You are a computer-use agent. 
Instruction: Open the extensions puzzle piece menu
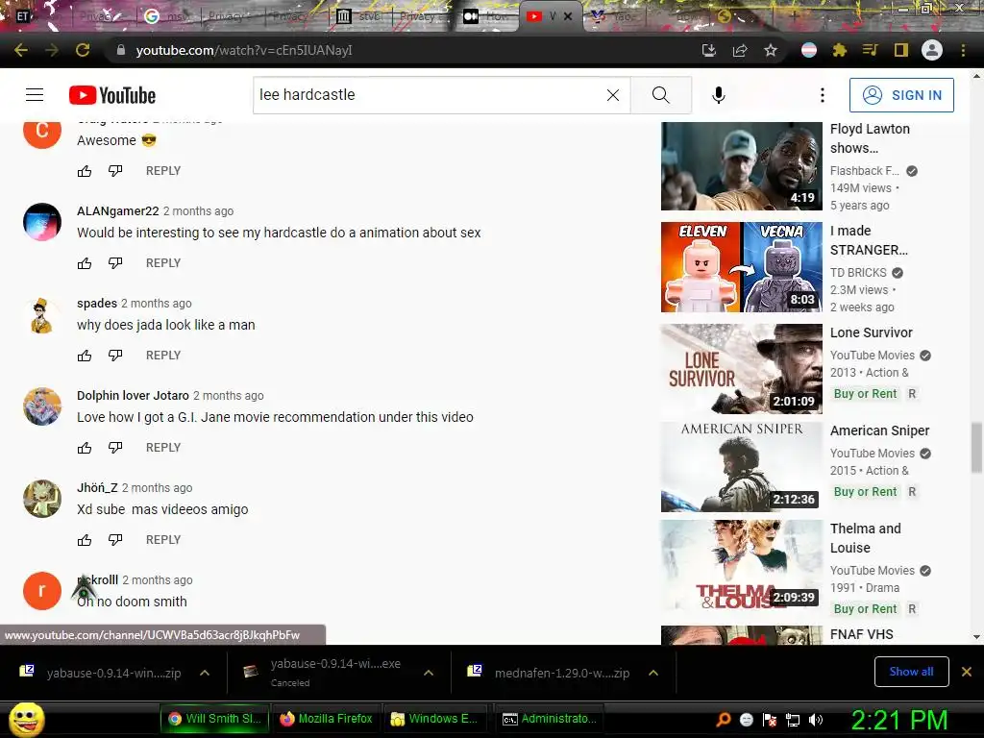839,50
